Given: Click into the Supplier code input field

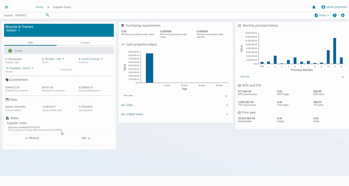Looking at the screenshot, I should (29, 15).
